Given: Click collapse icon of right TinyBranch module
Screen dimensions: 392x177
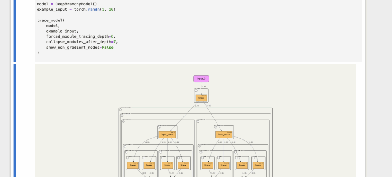Looking at the screenshot, I should coord(200,146).
